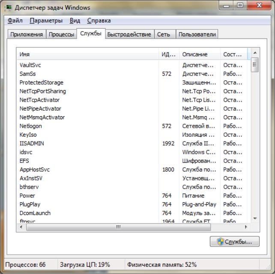Click the Шифрован... description cell
Screen dimensions: 275x274
click(x=199, y=161)
